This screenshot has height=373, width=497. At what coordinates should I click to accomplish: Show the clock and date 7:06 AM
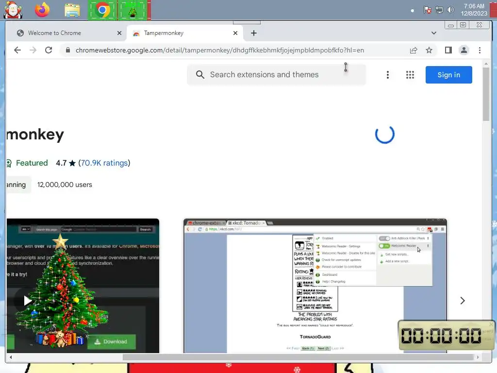[x=474, y=10]
